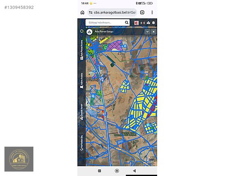Click the crosshair locate icon
Viewport: 235px width, 176px height.
coord(82,31)
